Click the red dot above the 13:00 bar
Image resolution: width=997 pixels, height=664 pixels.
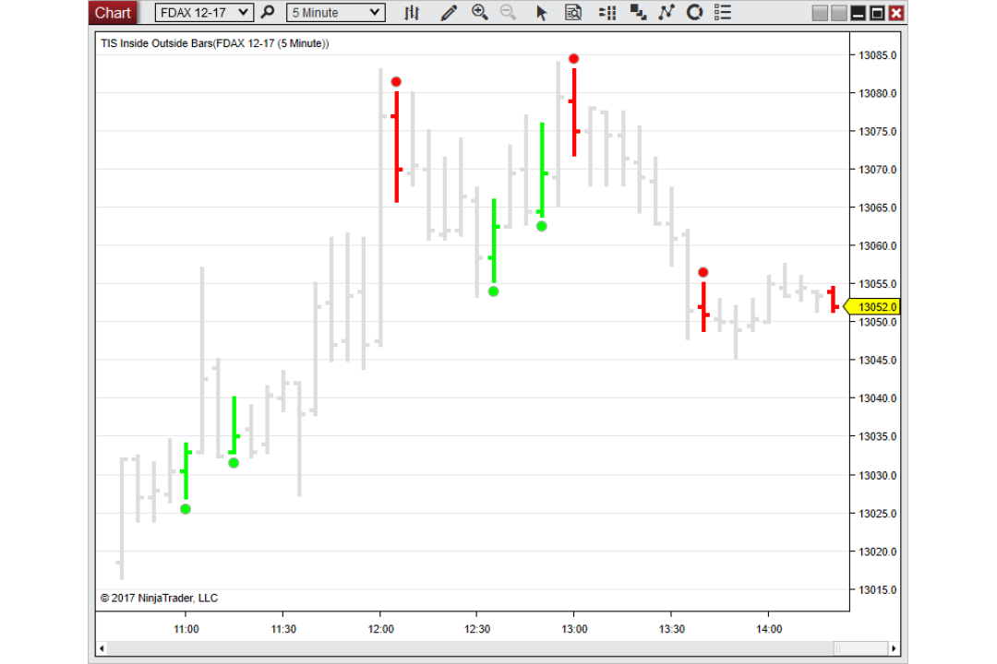tap(573, 58)
